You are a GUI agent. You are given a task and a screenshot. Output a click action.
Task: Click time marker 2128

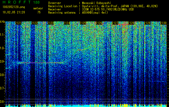pyautogui.click(x=131, y=23)
